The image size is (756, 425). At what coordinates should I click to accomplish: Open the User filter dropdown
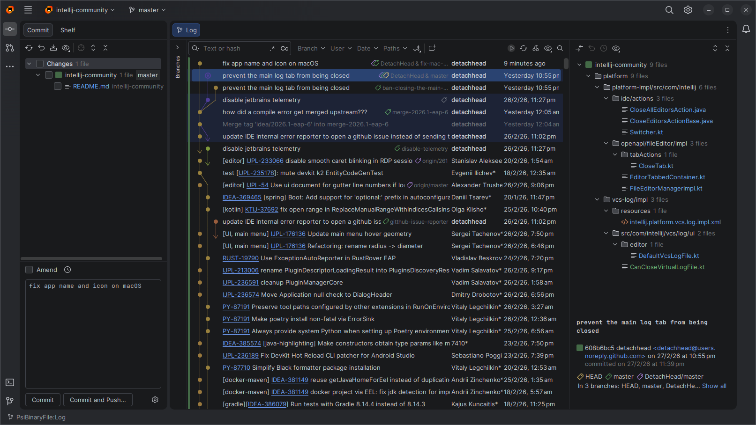tap(341, 48)
